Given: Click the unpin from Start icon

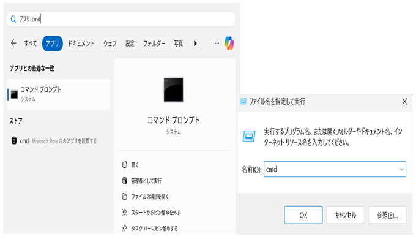Looking at the screenshot, I should tap(124, 212).
